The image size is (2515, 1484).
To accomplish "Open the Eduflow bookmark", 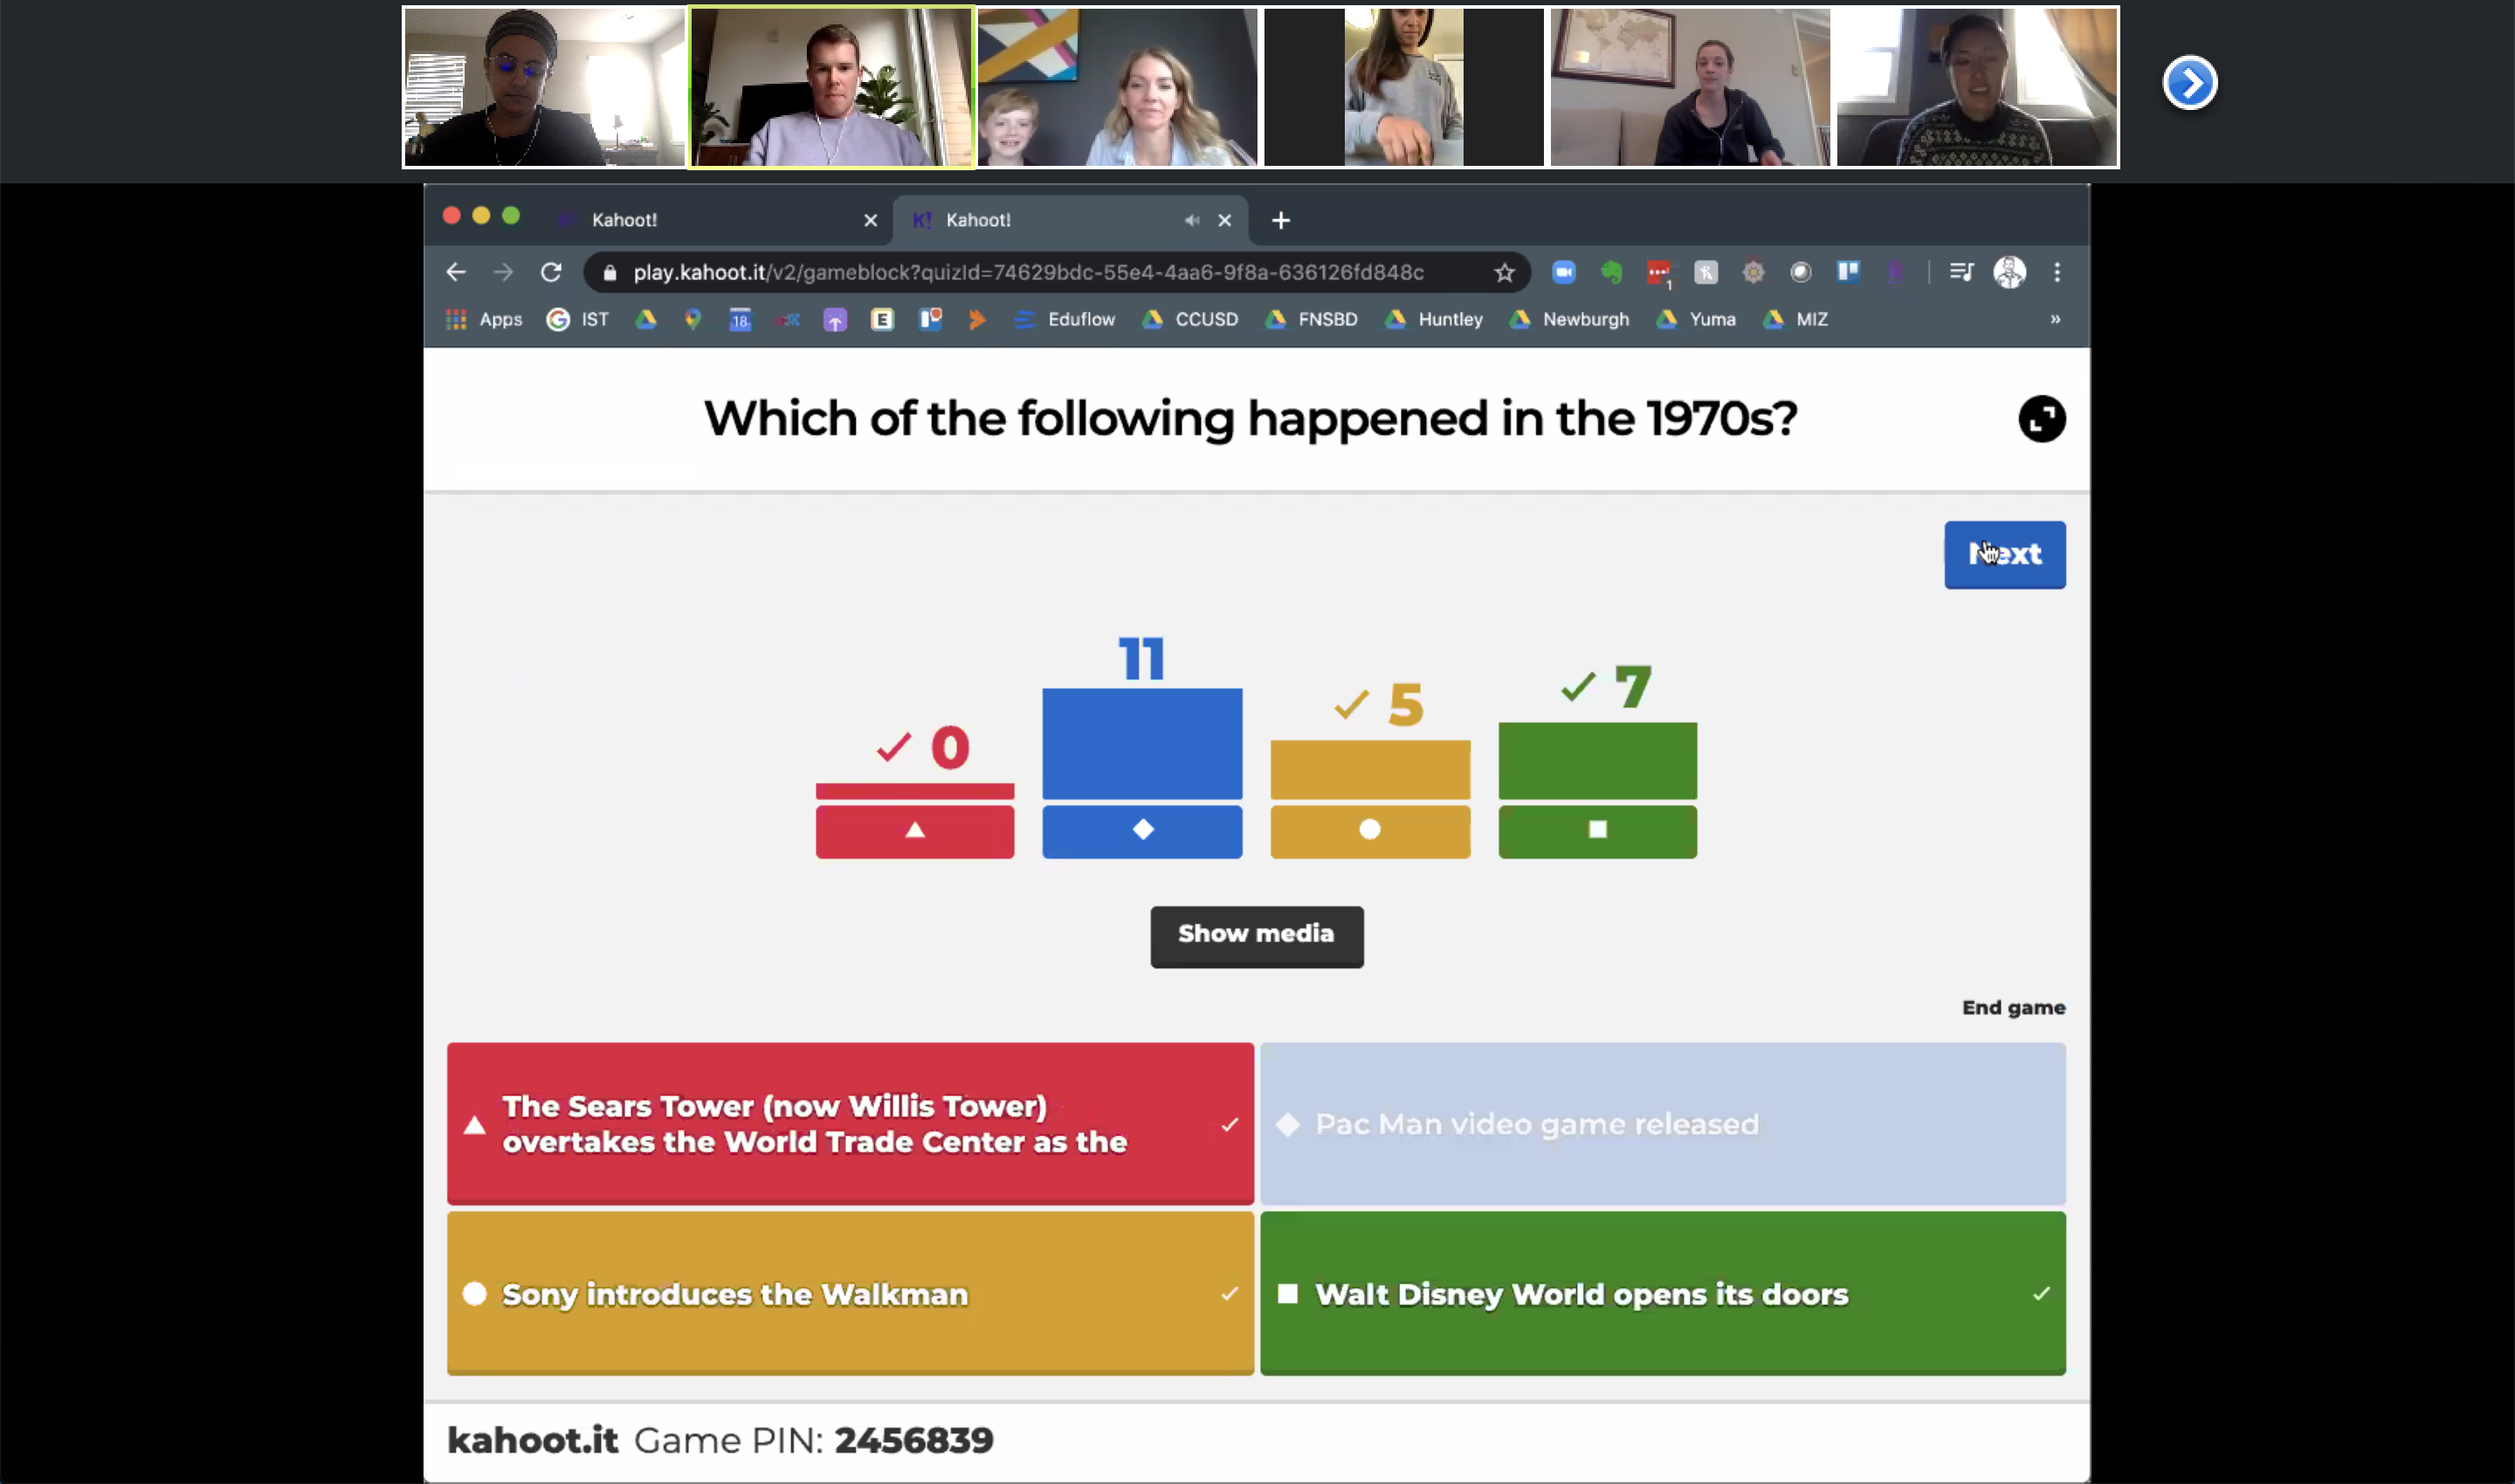I will point(1065,319).
